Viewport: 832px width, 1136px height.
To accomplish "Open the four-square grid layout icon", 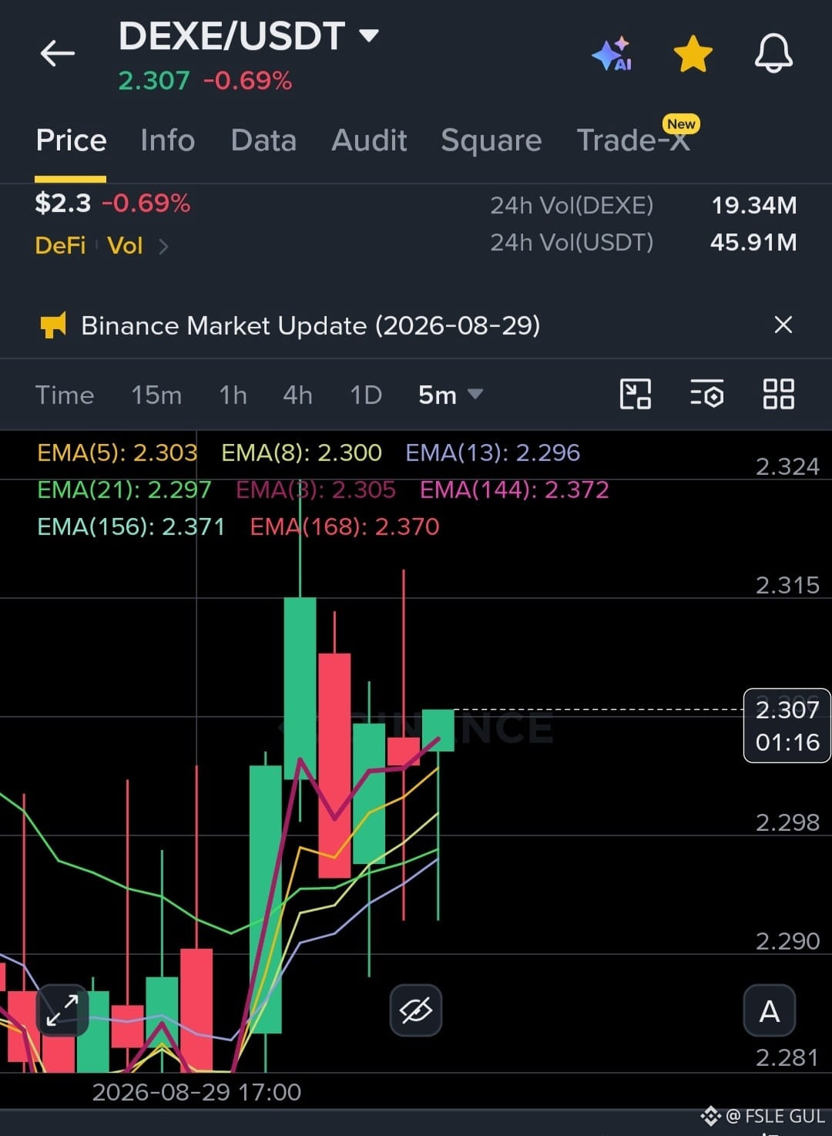I will pyautogui.click(x=778, y=394).
